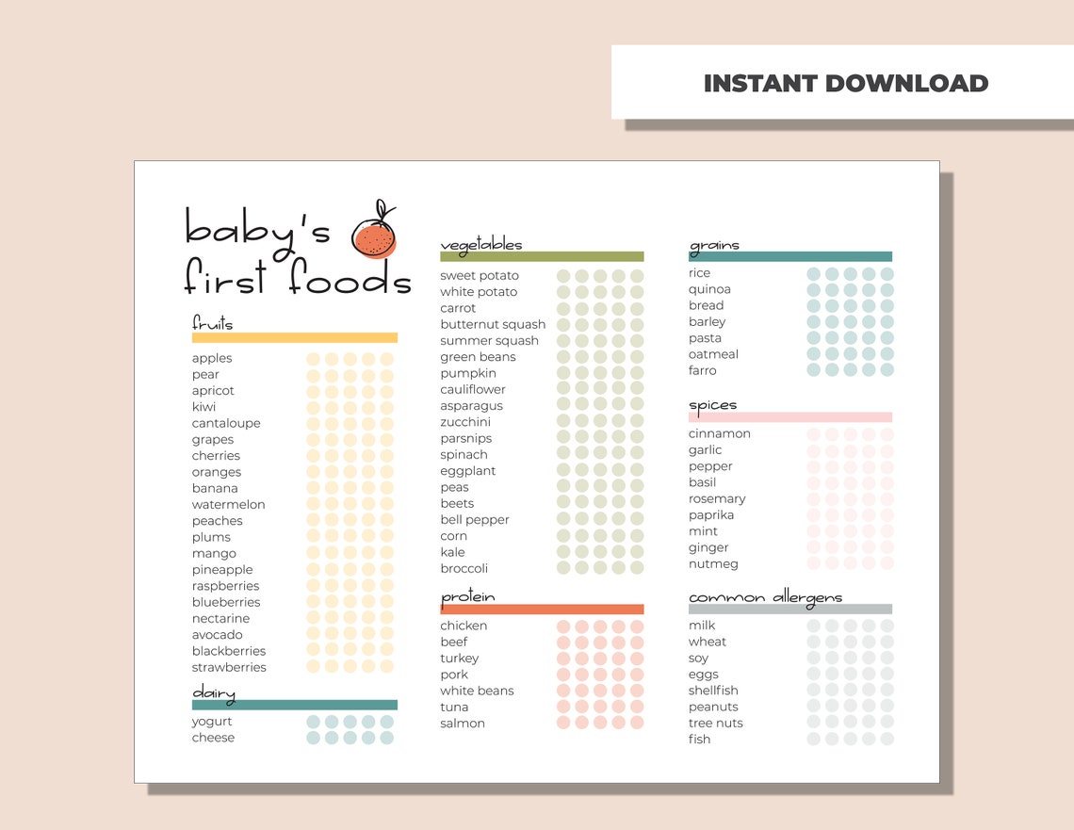Click "white beans" in the protein list
This screenshot has width=1074, height=830.
pyautogui.click(x=478, y=691)
